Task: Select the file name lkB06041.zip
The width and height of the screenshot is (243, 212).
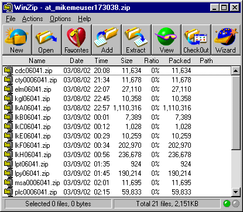Action: (x=33, y=117)
